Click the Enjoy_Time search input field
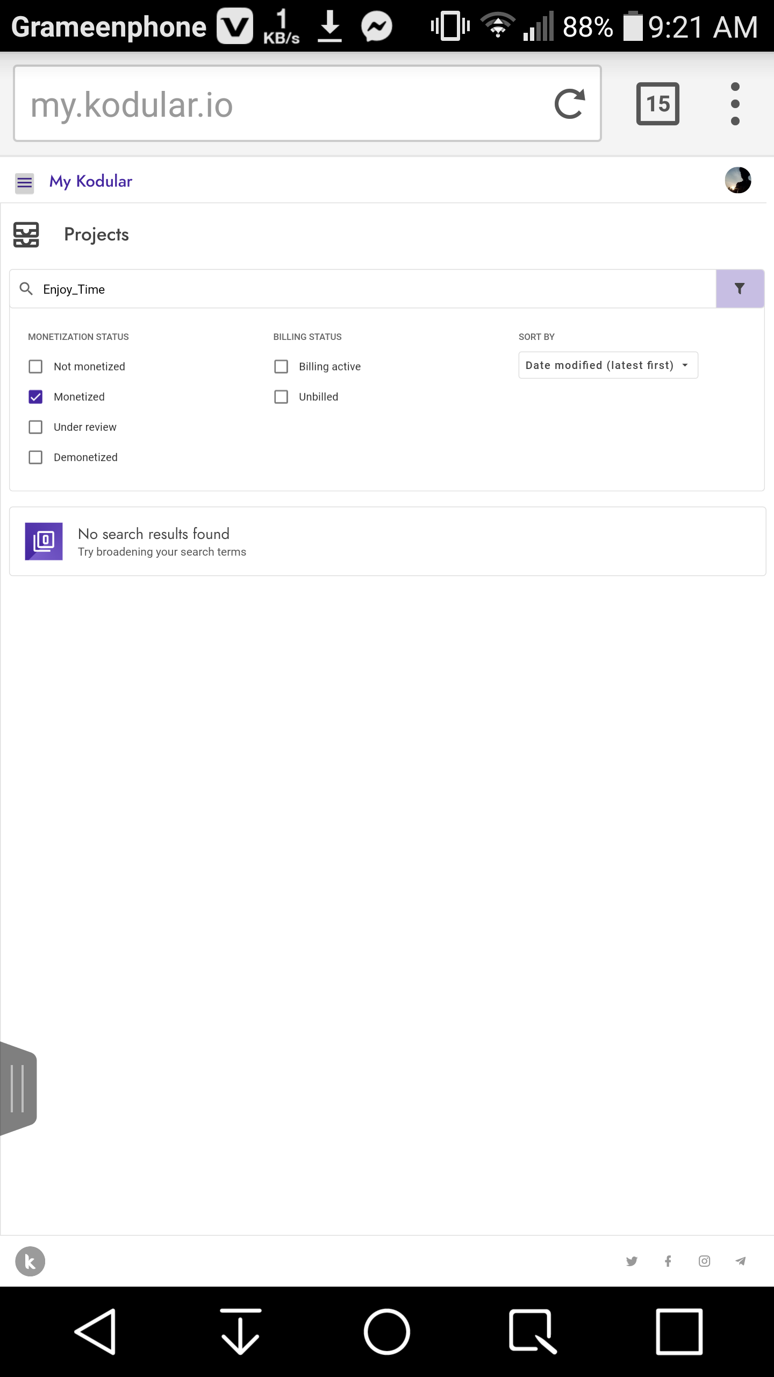Image resolution: width=774 pixels, height=1377 pixels. (x=363, y=289)
